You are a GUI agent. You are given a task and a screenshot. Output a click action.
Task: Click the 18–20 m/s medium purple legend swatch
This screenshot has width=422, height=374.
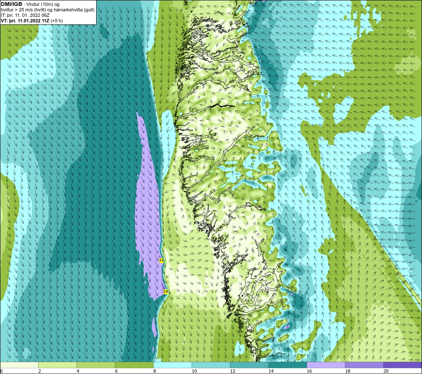(364, 365)
